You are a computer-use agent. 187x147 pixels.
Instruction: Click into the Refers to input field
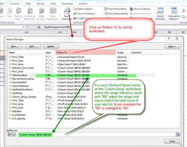coord(97,135)
